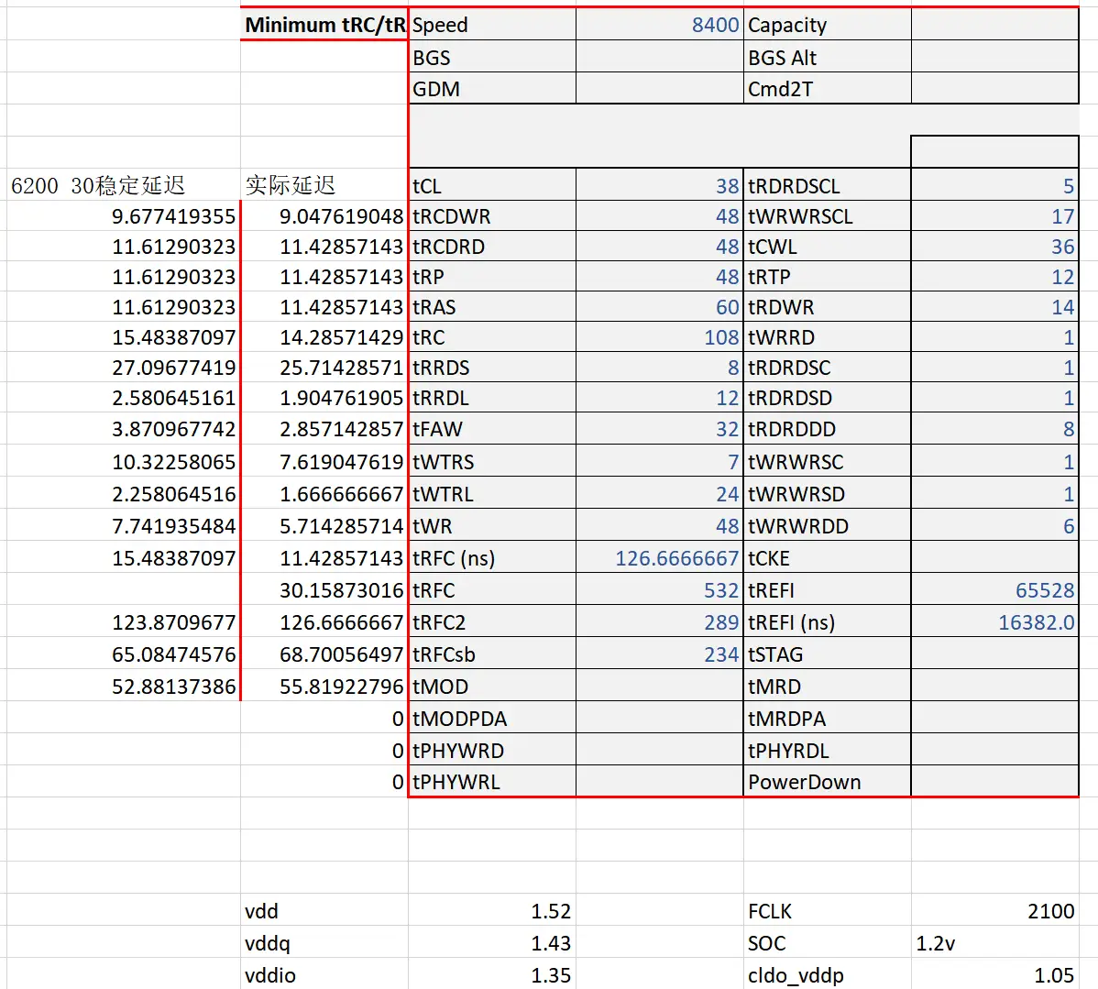Click the Minimum tRC/tR header cell
Viewport: 1098px width, 989px height.
point(324,25)
